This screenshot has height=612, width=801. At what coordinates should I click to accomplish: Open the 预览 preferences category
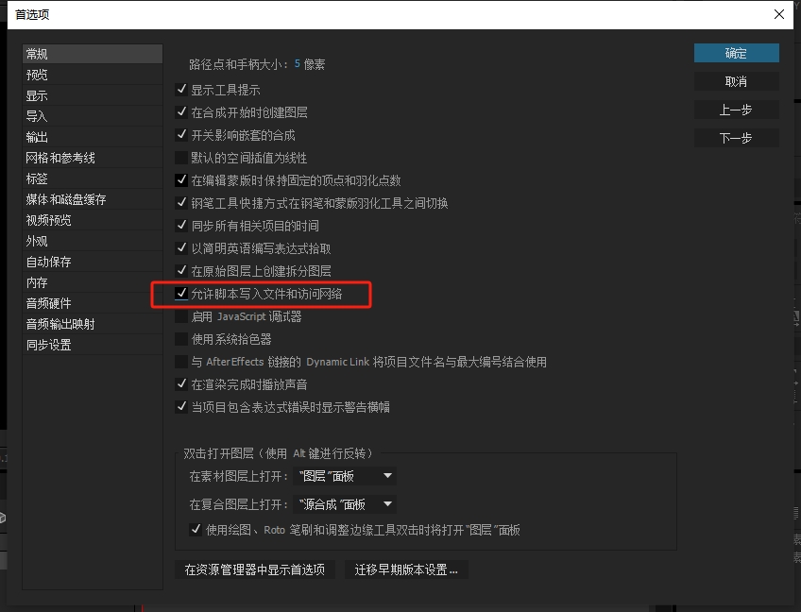tap(93, 75)
